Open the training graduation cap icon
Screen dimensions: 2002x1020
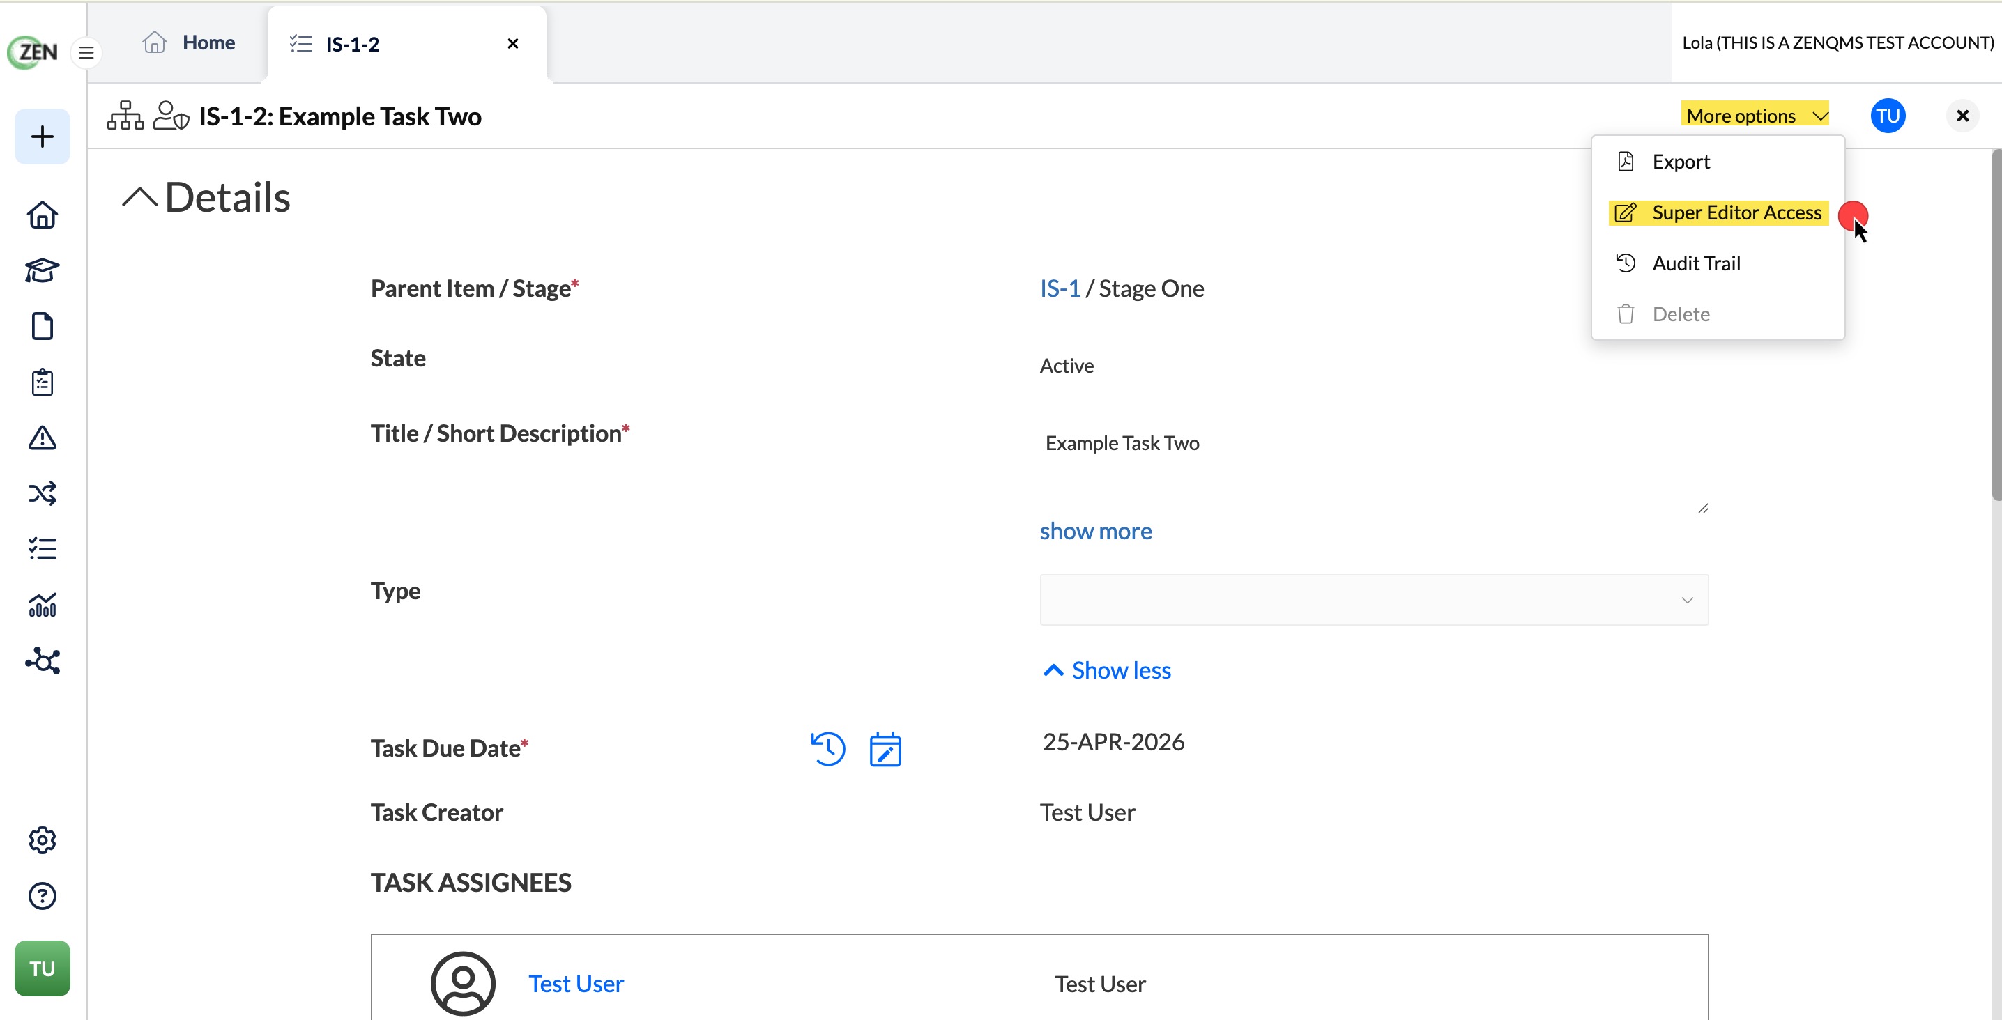coord(42,271)
